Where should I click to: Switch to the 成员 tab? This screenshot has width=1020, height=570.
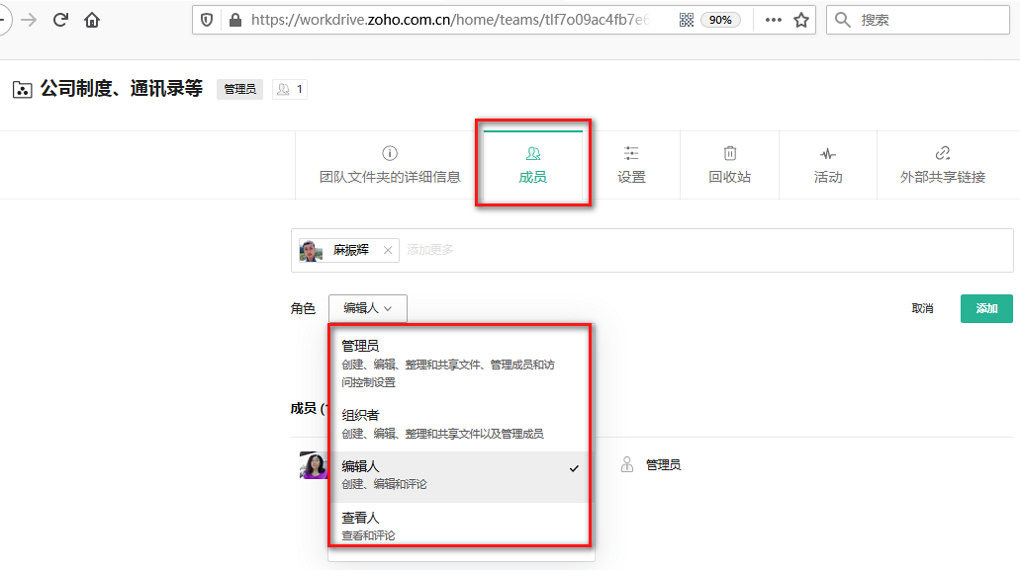pos(533,163)
